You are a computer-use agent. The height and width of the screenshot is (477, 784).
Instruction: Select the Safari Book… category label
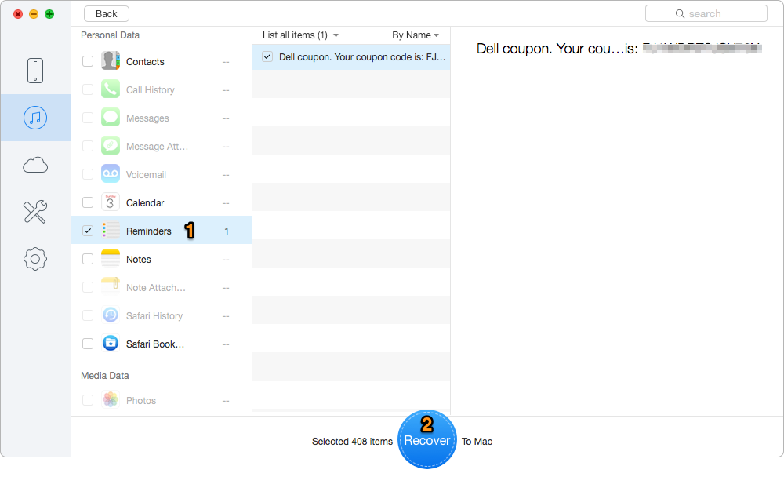[x=155, y=344]
